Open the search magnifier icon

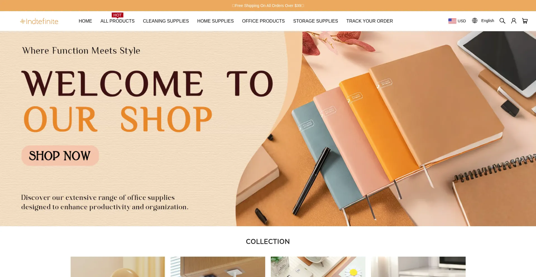(x=502, y=21)
